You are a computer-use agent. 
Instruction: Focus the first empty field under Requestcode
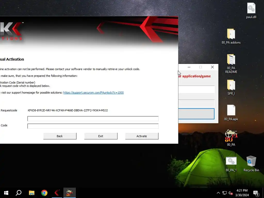[x=93, y=119]
